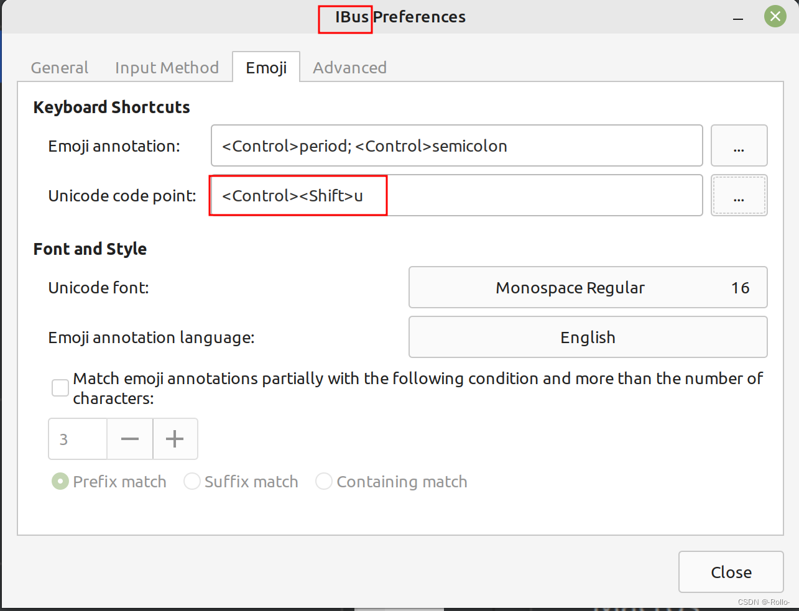Image resolution: width=799 pixels, height=611 pixels.
Task: Select the Suffix match radio button
Action: pos(192,481)
